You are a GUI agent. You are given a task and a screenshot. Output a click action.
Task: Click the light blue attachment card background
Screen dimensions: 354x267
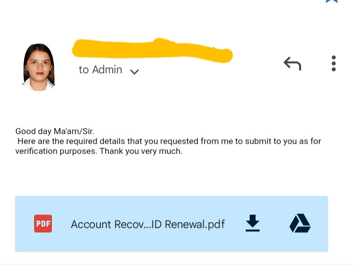tap(172, 223)
